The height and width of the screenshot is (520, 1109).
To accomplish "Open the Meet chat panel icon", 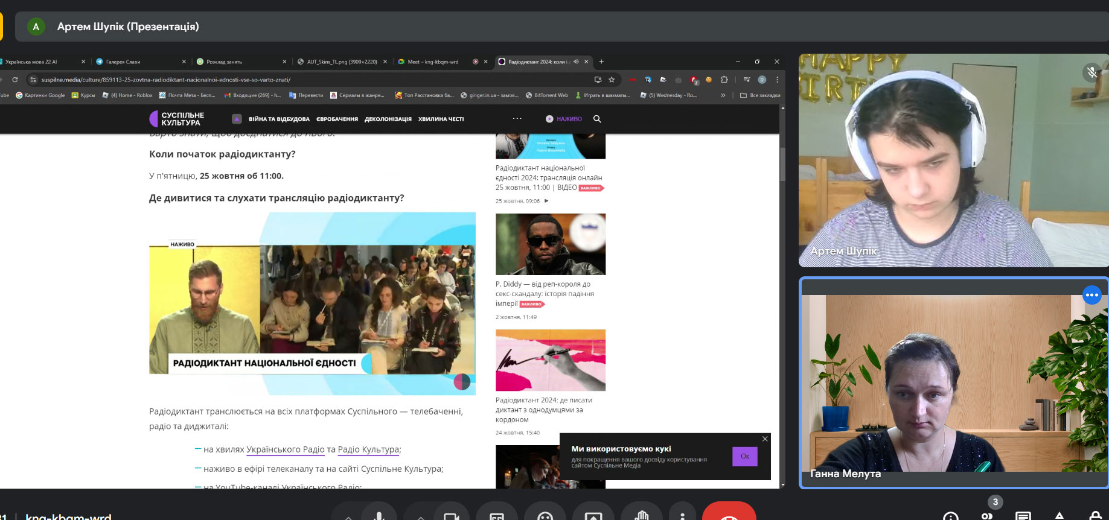I will (1023, 516).
